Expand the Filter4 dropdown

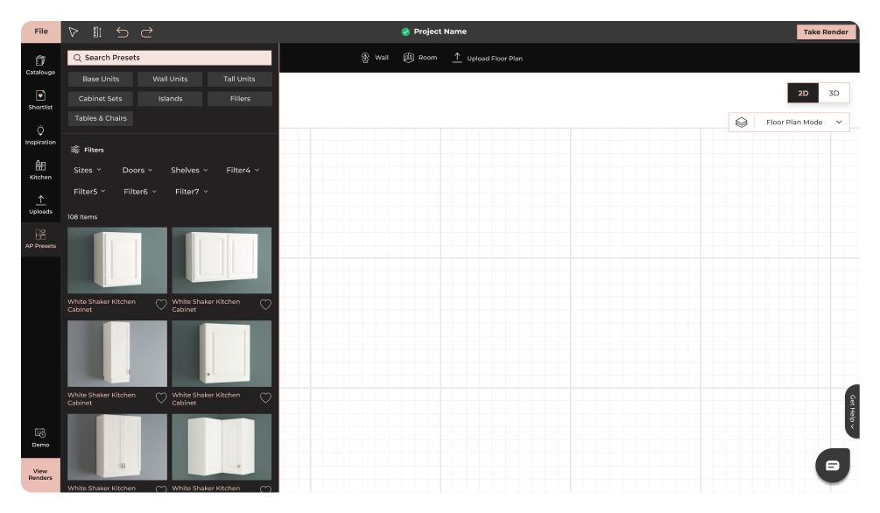pos(243,170)
